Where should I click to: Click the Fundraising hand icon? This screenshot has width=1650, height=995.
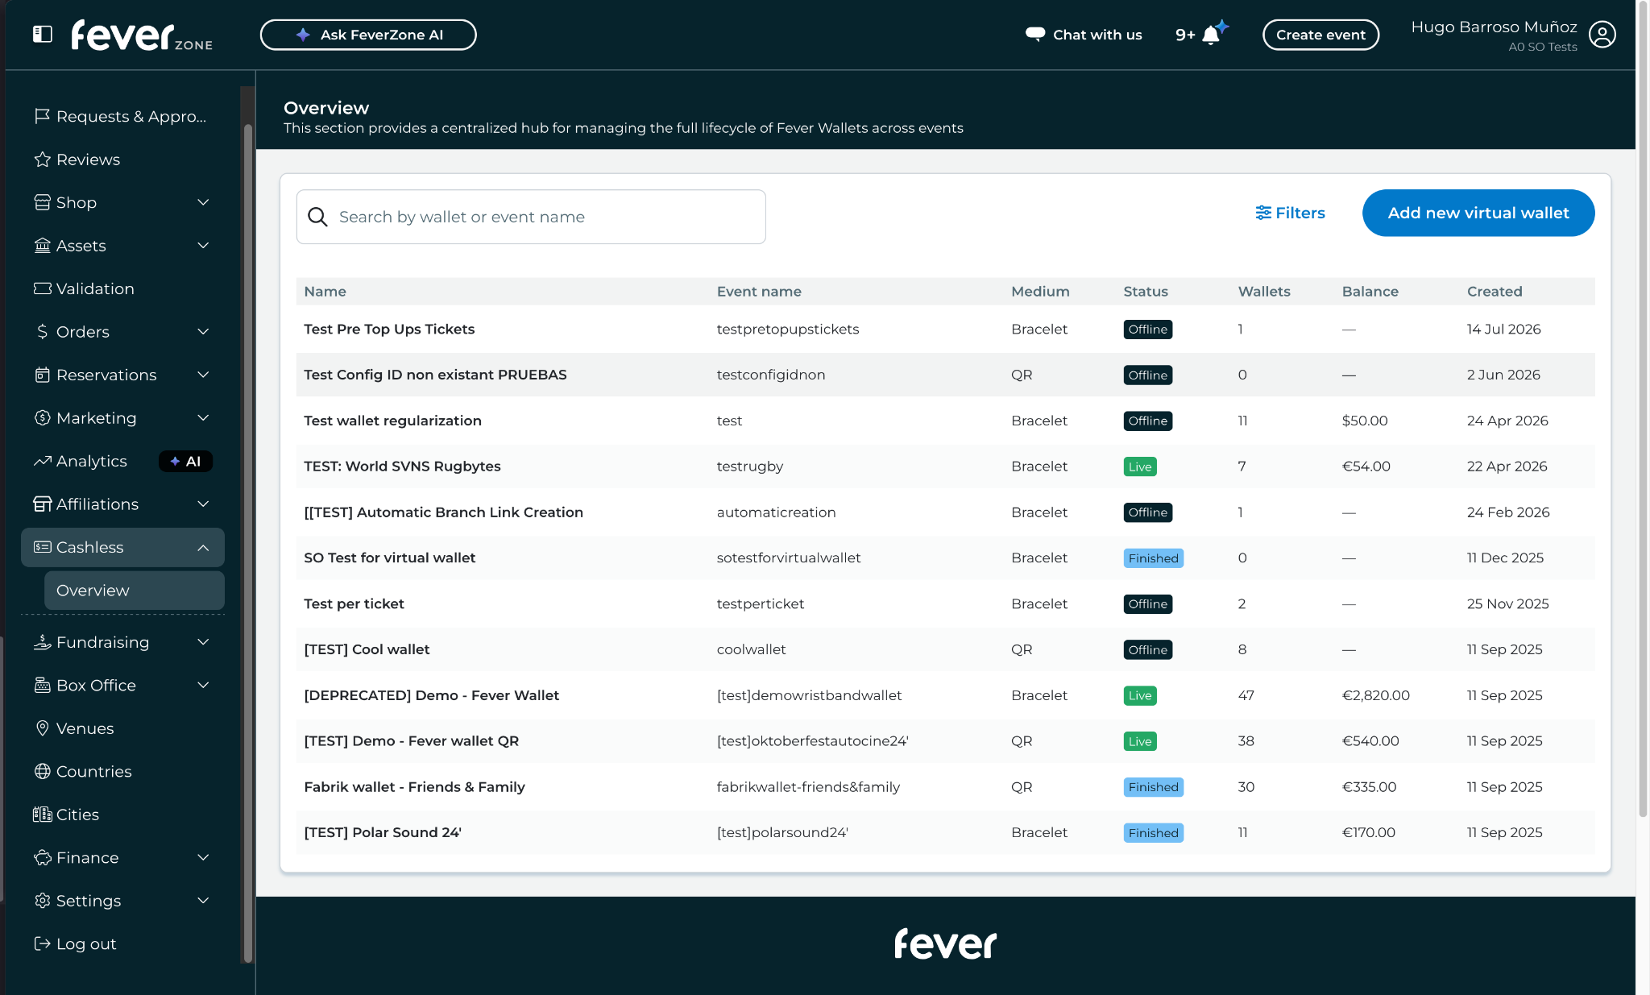pyautogui.click(x=42, y=642)
